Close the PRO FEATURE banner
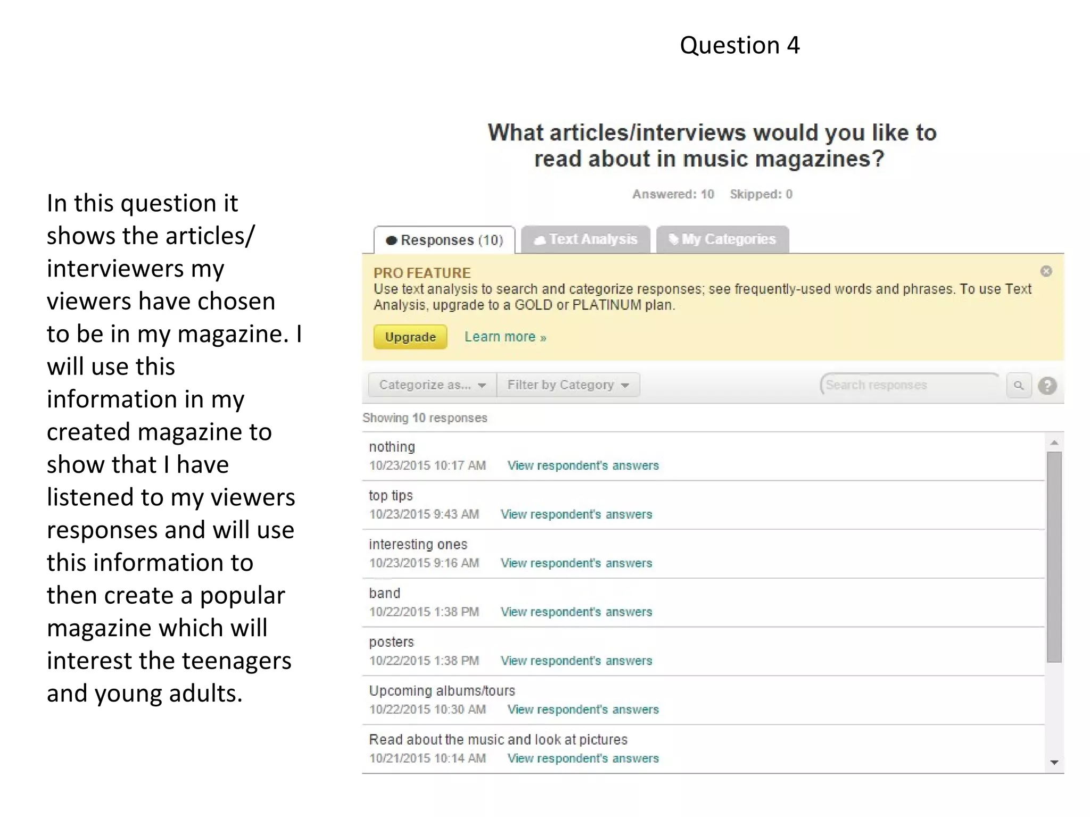Screen dimensions: 1090x817 [1046, 271]
